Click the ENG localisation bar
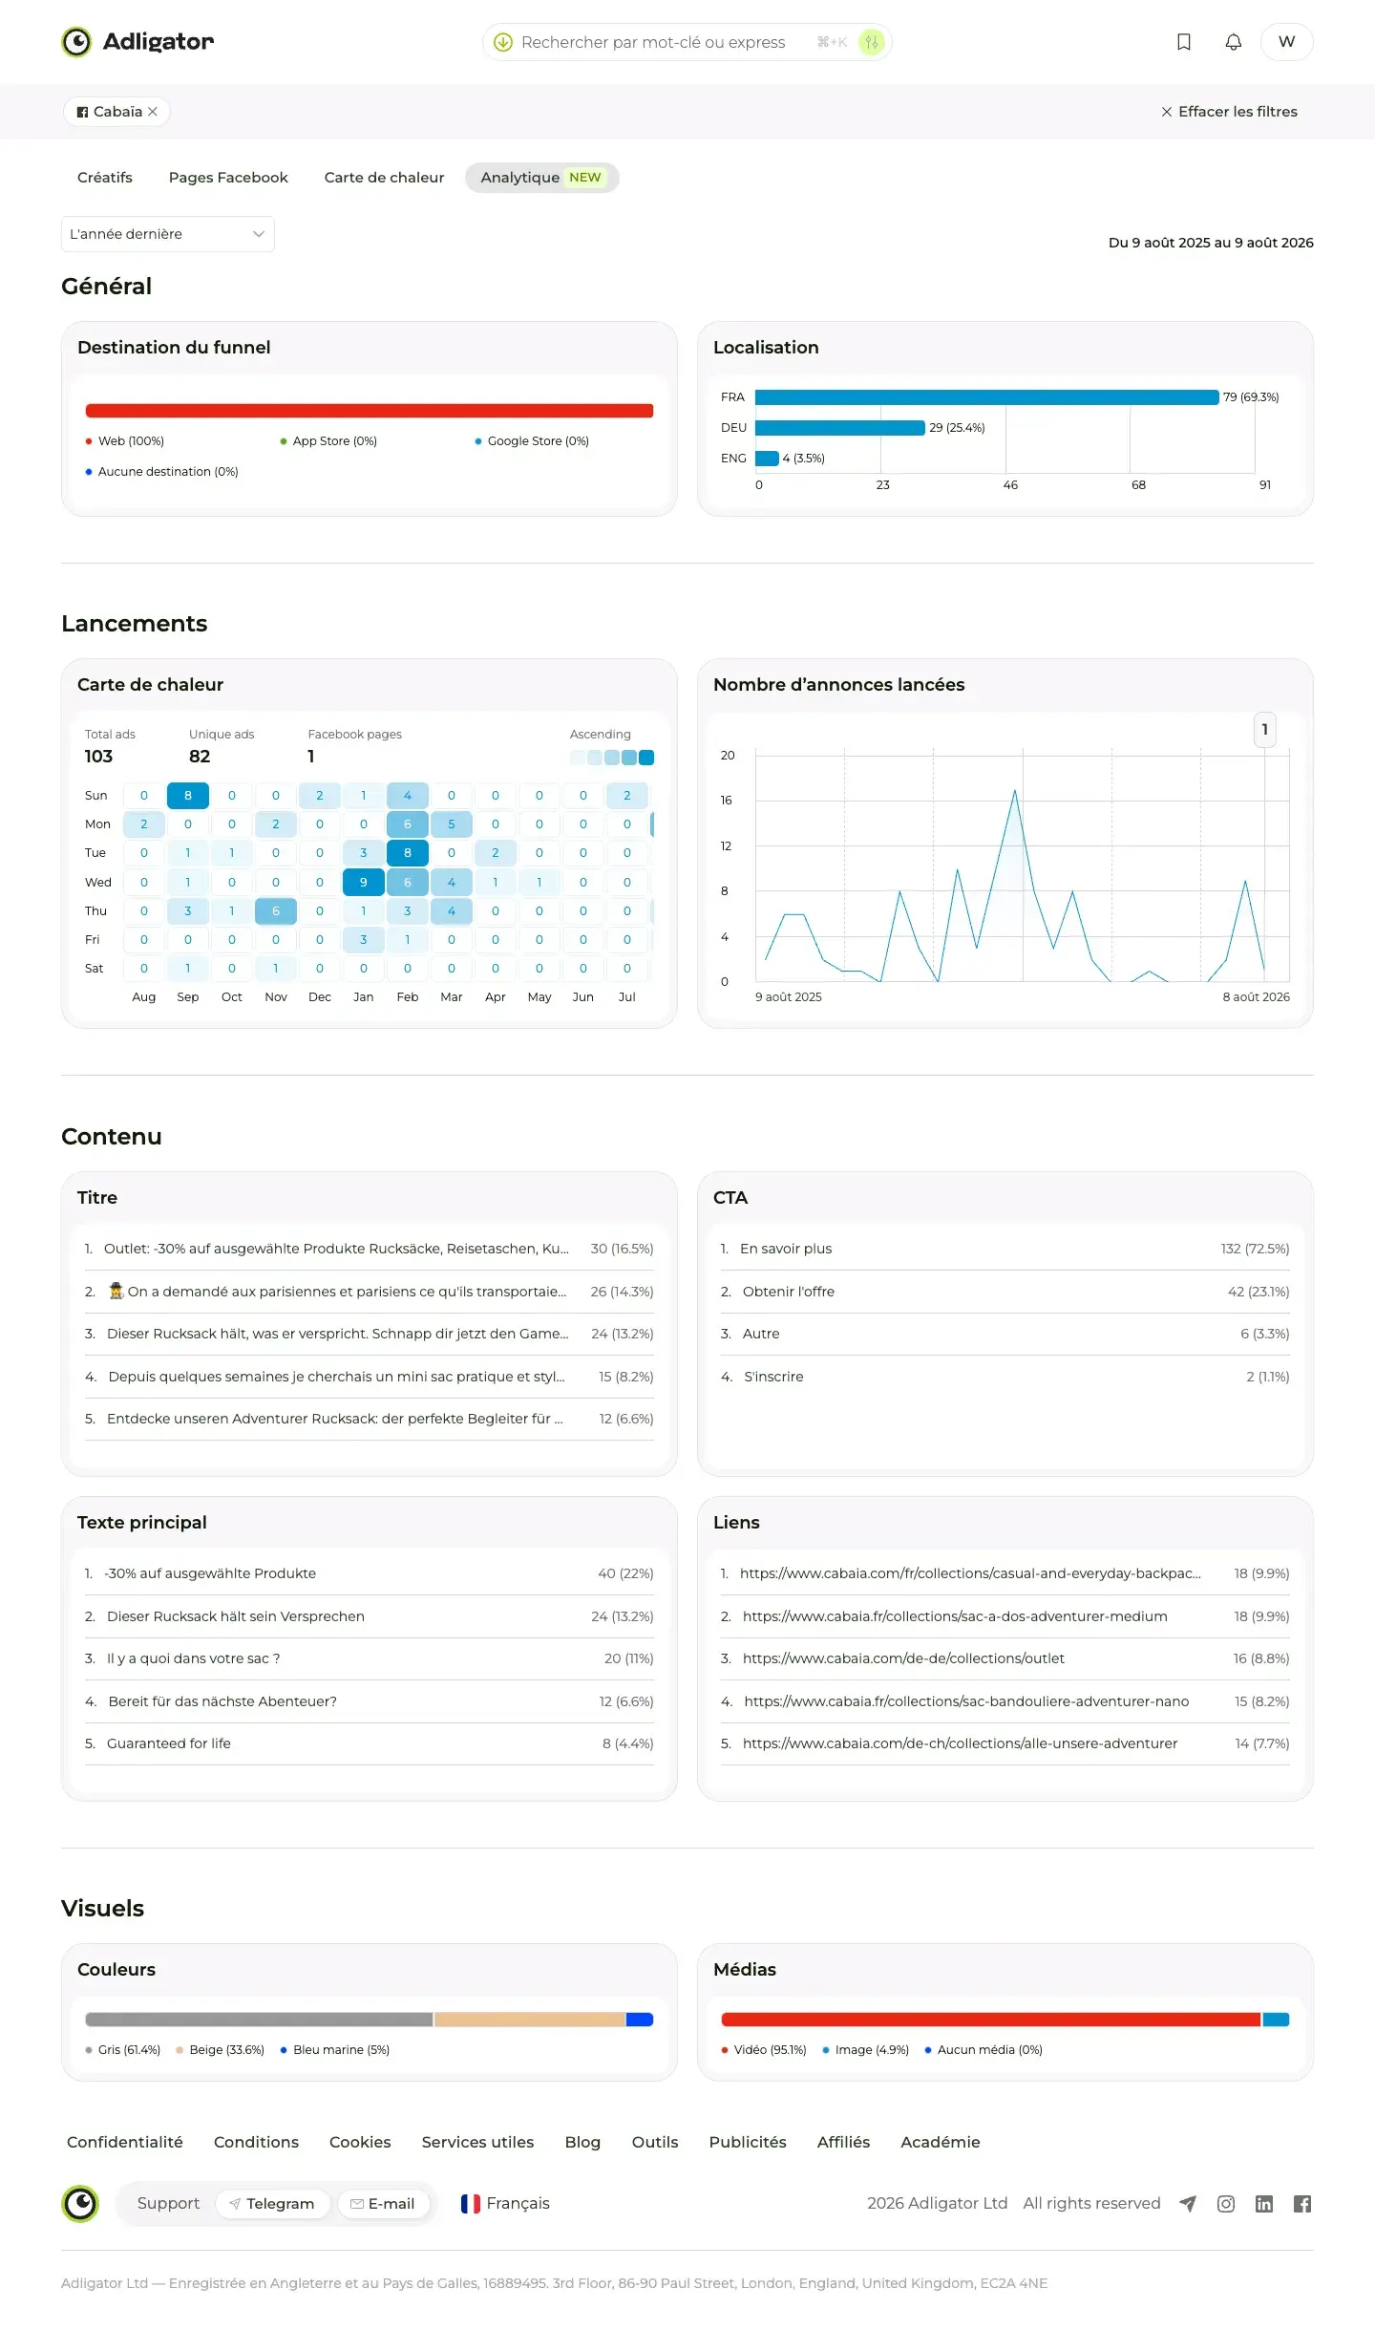This screenshot has width=1375, height=2331. point(767,459)
